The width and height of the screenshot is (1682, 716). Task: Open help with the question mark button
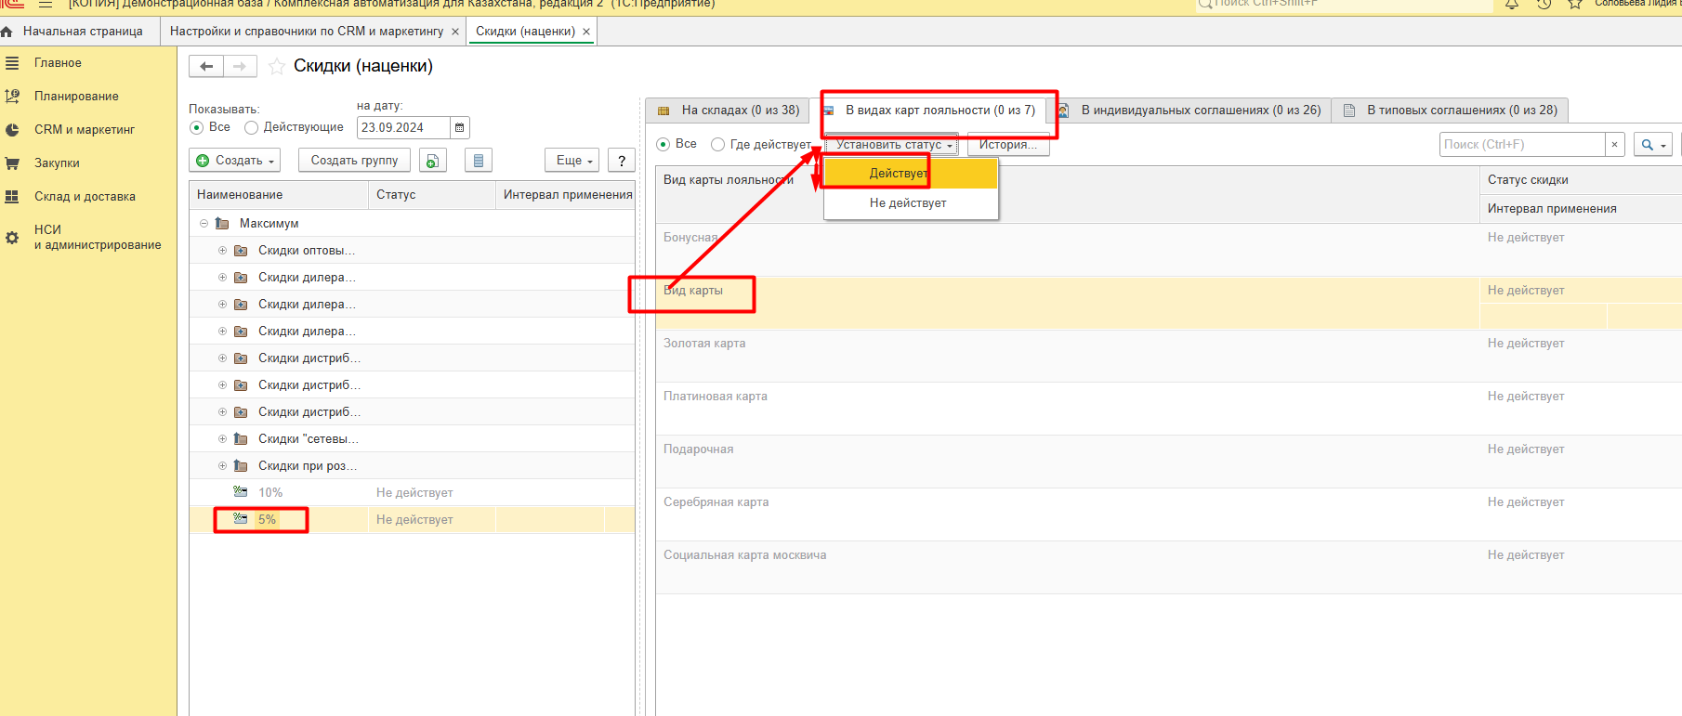point(622,161)
